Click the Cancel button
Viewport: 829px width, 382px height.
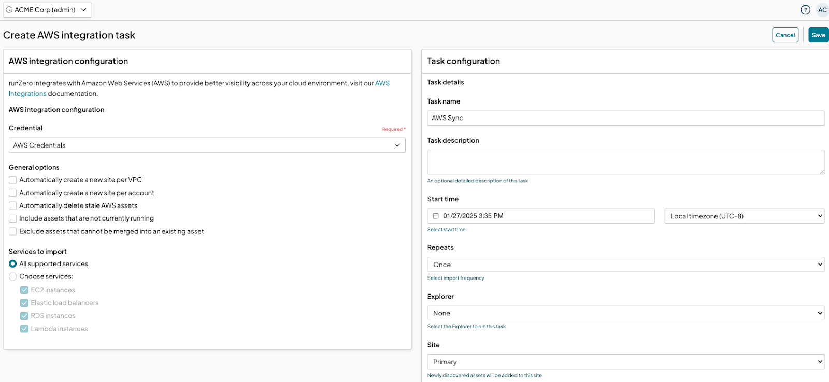tap(785, 35)
